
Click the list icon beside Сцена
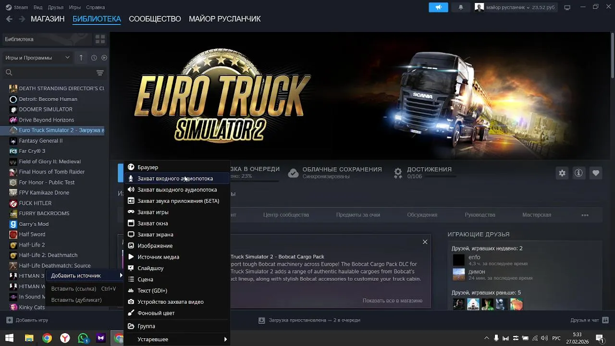coord(131,279)
